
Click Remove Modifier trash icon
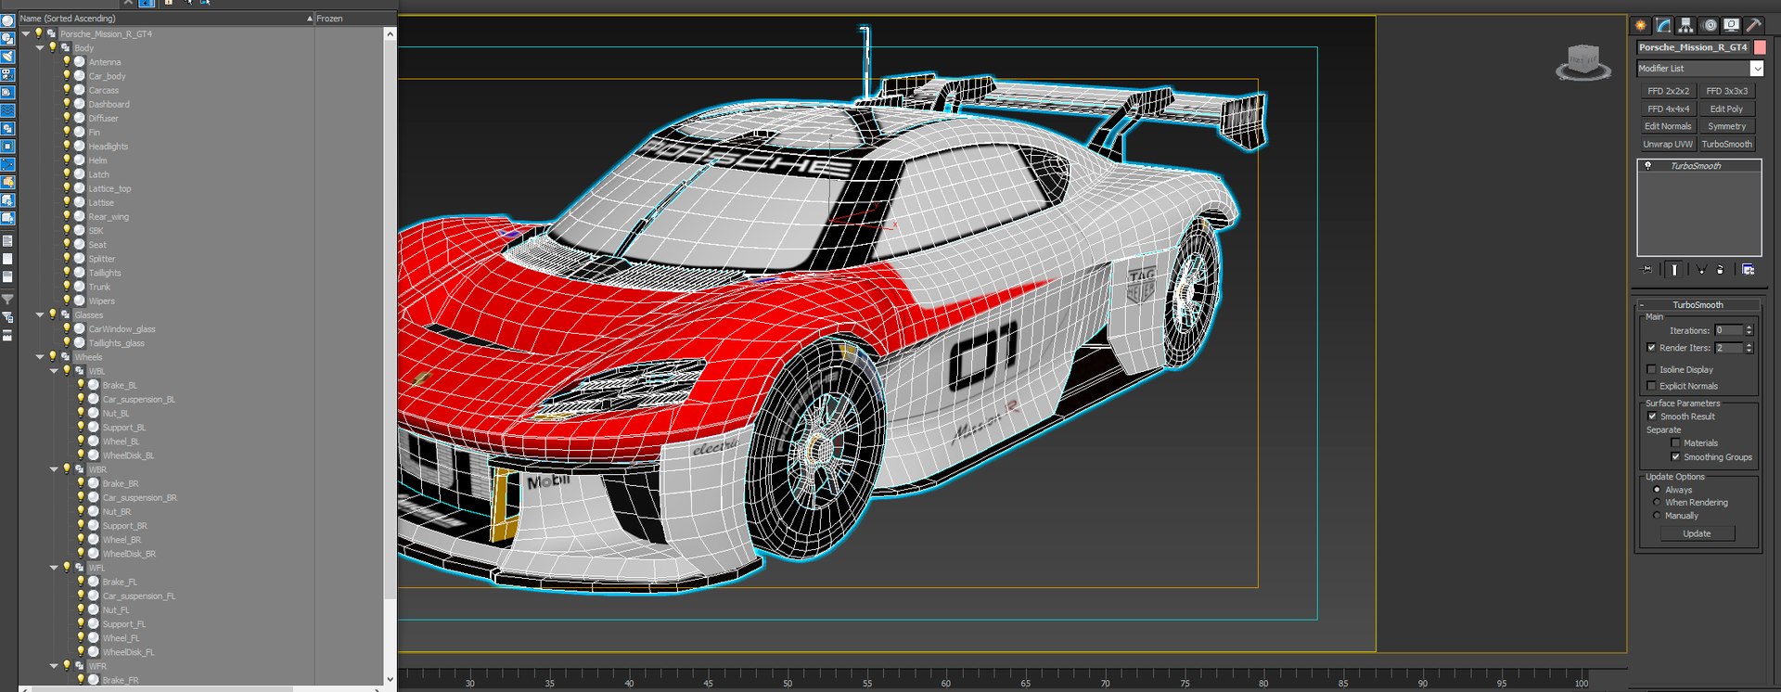coord(1721,270)
